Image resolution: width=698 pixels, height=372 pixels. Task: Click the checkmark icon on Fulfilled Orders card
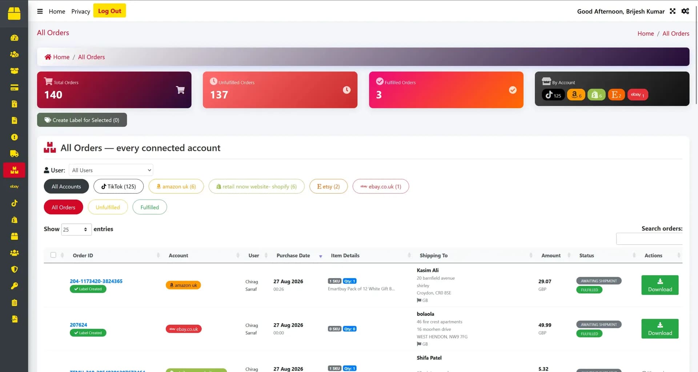[513, 90]
